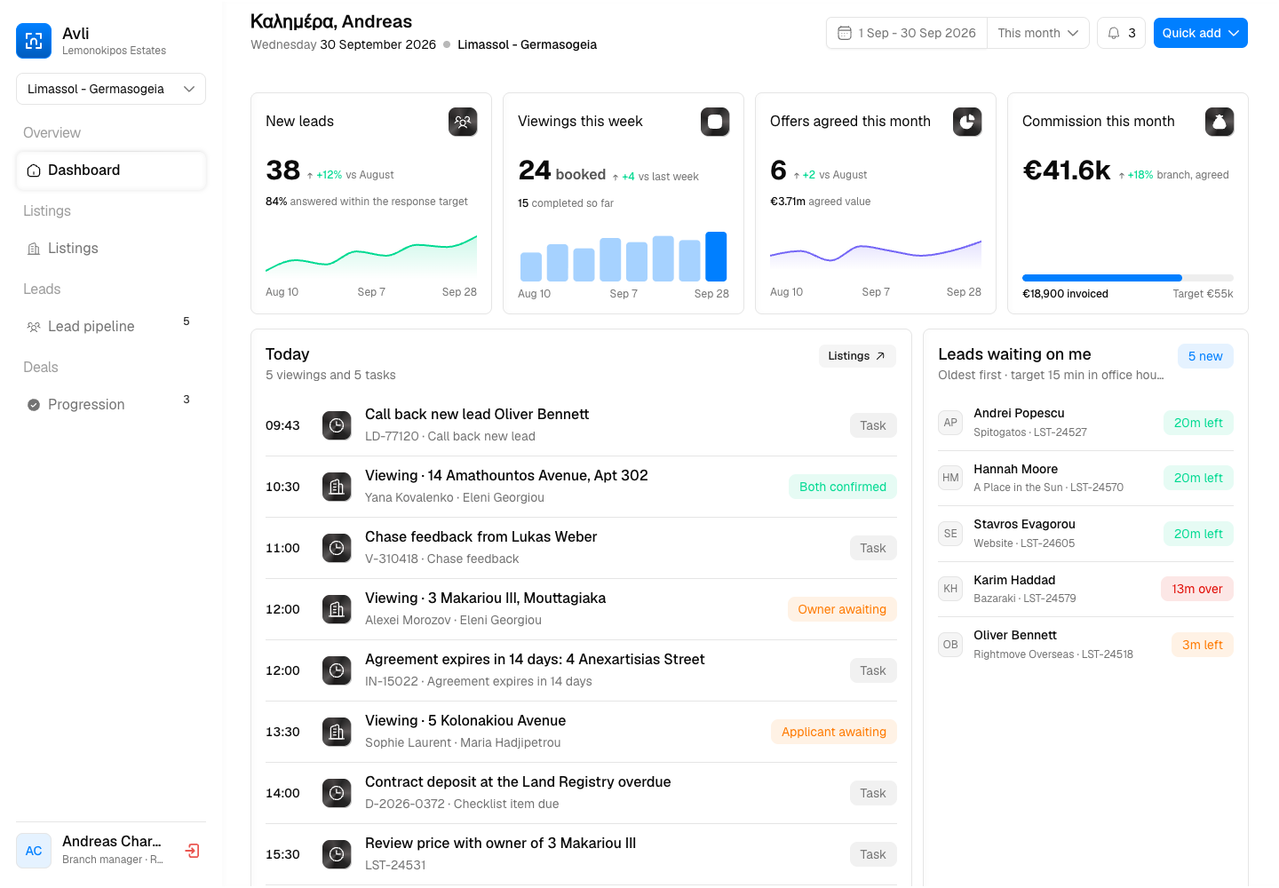Click clock icon for Review price task
Viewport: 1279px width, 888px height.
[337, 854]
